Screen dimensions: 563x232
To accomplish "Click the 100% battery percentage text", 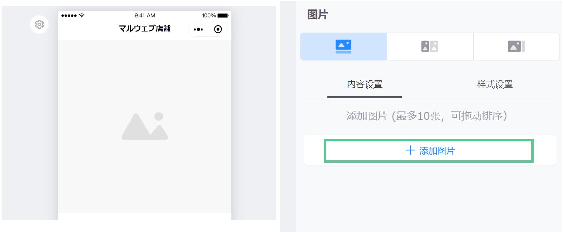I will [x=209, y=16].
